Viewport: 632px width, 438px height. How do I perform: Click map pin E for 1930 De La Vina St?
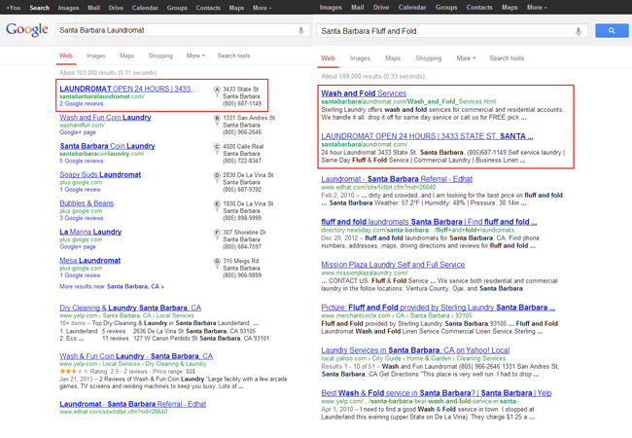tap(217, 206)
